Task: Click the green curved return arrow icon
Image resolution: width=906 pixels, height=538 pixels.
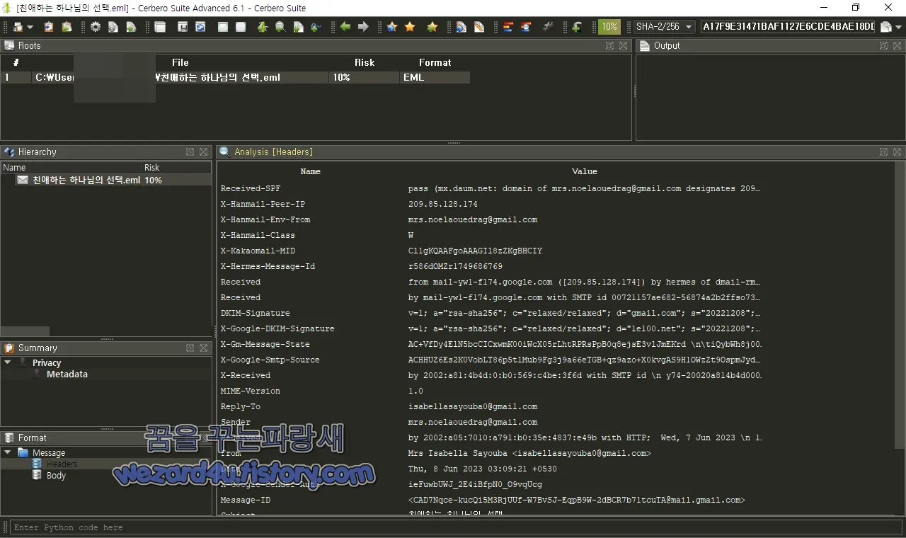Action: (577, 27)
